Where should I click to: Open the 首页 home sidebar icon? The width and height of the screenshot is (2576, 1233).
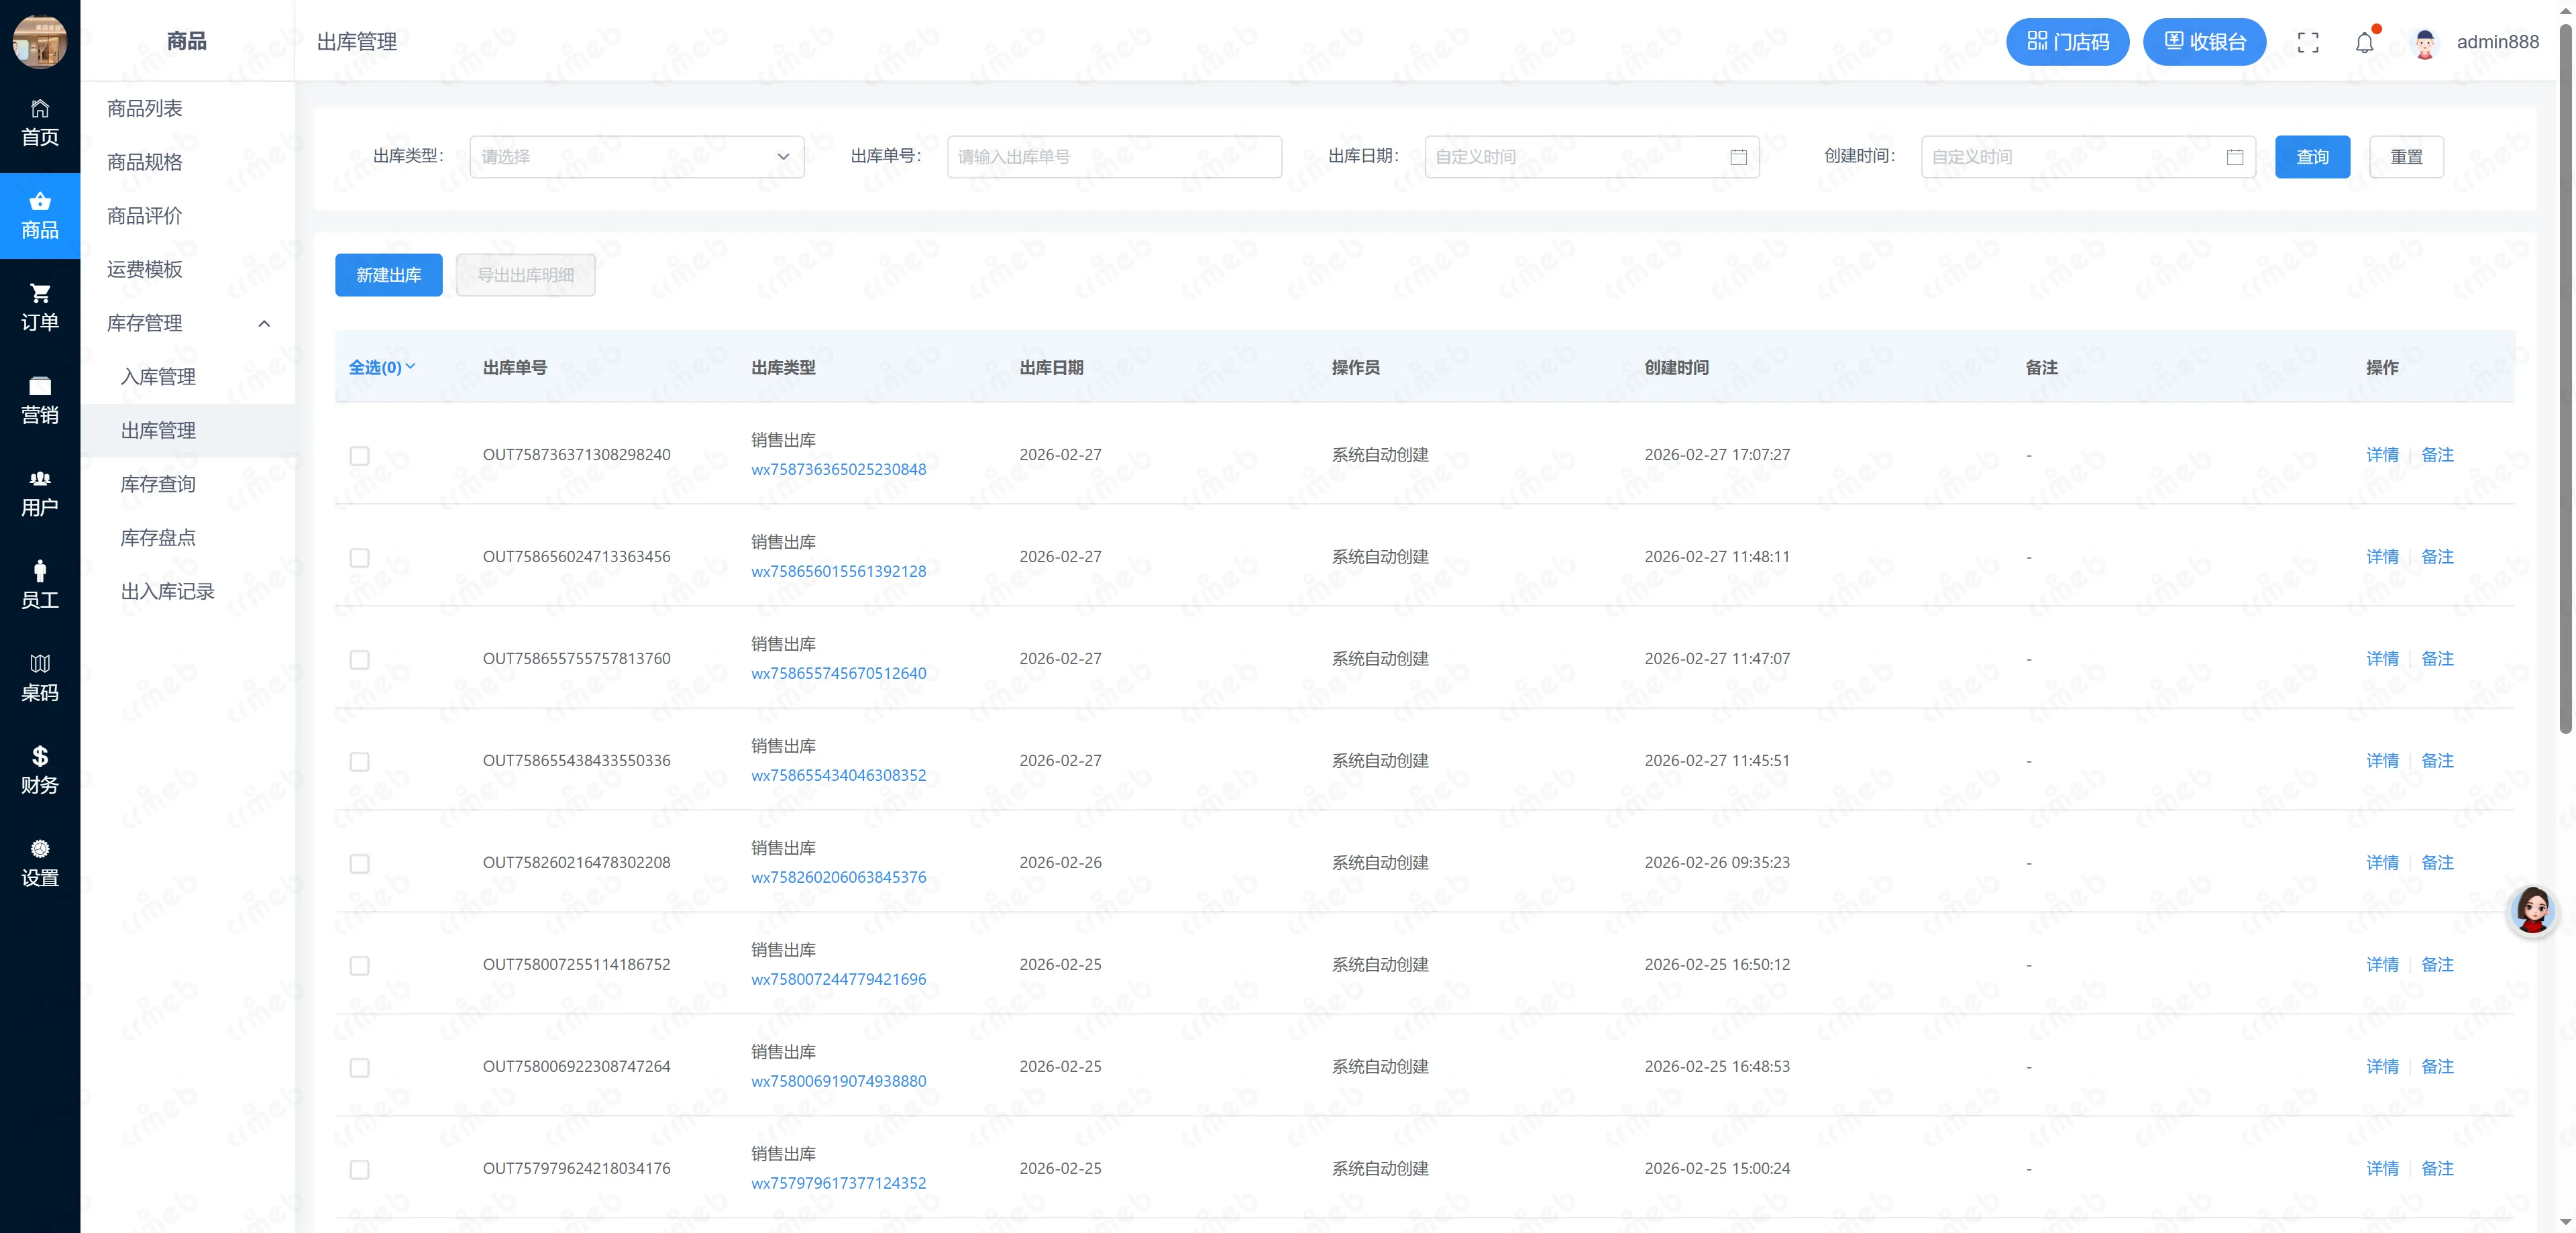[40, 123]
